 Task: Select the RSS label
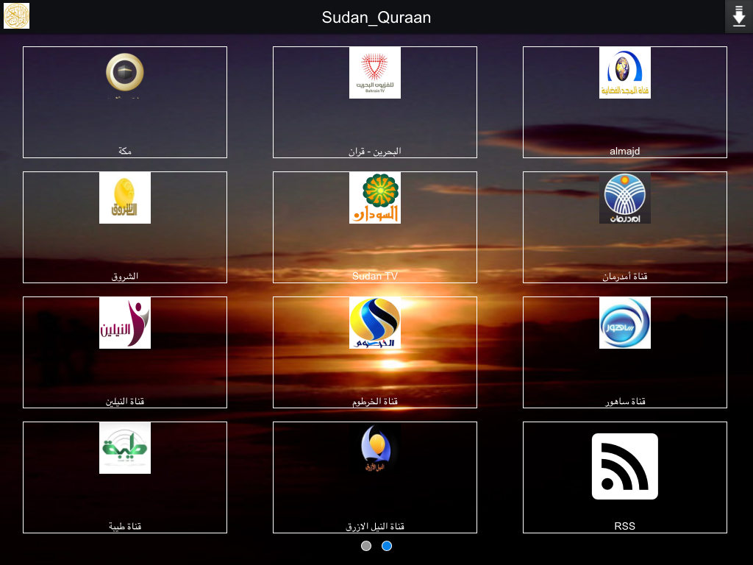coord(625,526)
